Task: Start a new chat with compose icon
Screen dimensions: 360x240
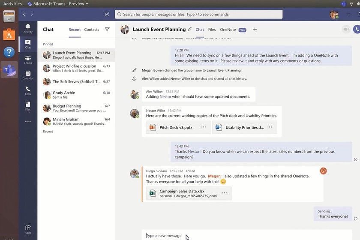Action: click(x=107, y=15)
